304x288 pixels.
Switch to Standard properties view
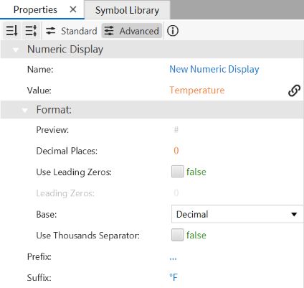point(71,31)
